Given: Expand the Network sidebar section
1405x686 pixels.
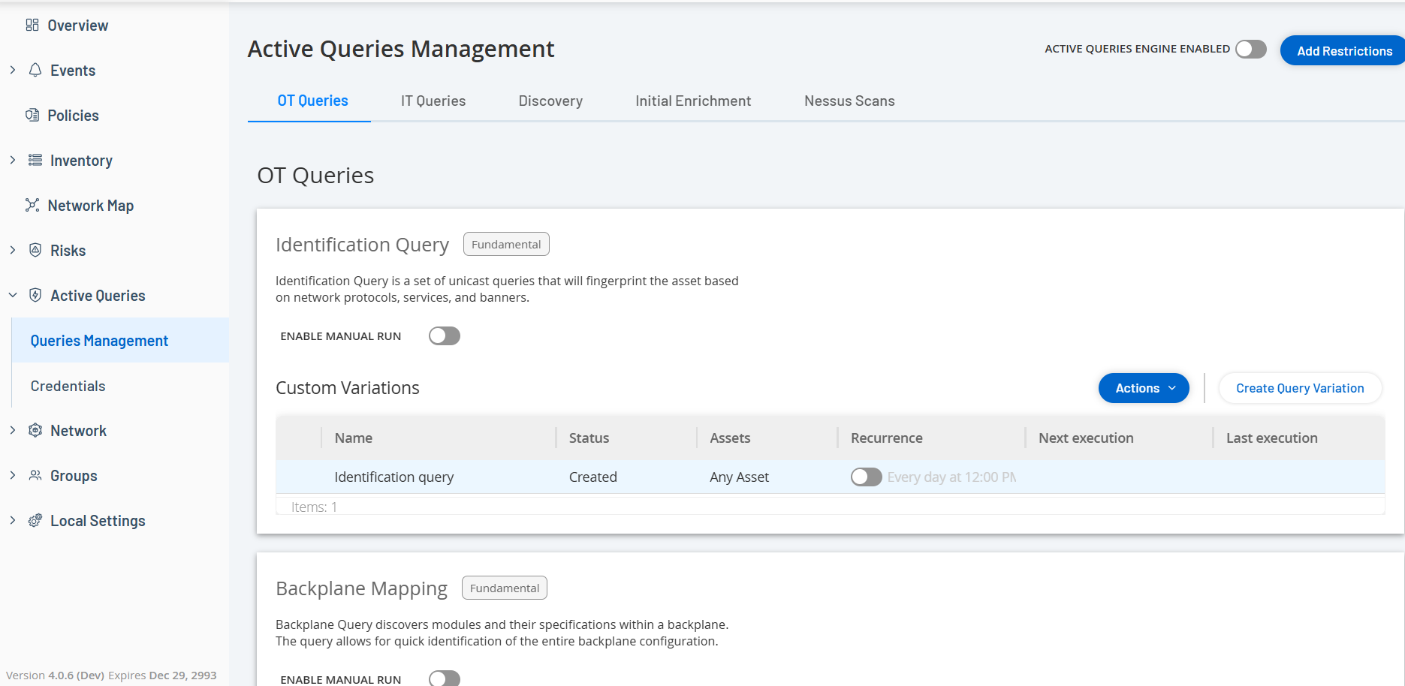Looking at the screenshot, I should 13,430.
